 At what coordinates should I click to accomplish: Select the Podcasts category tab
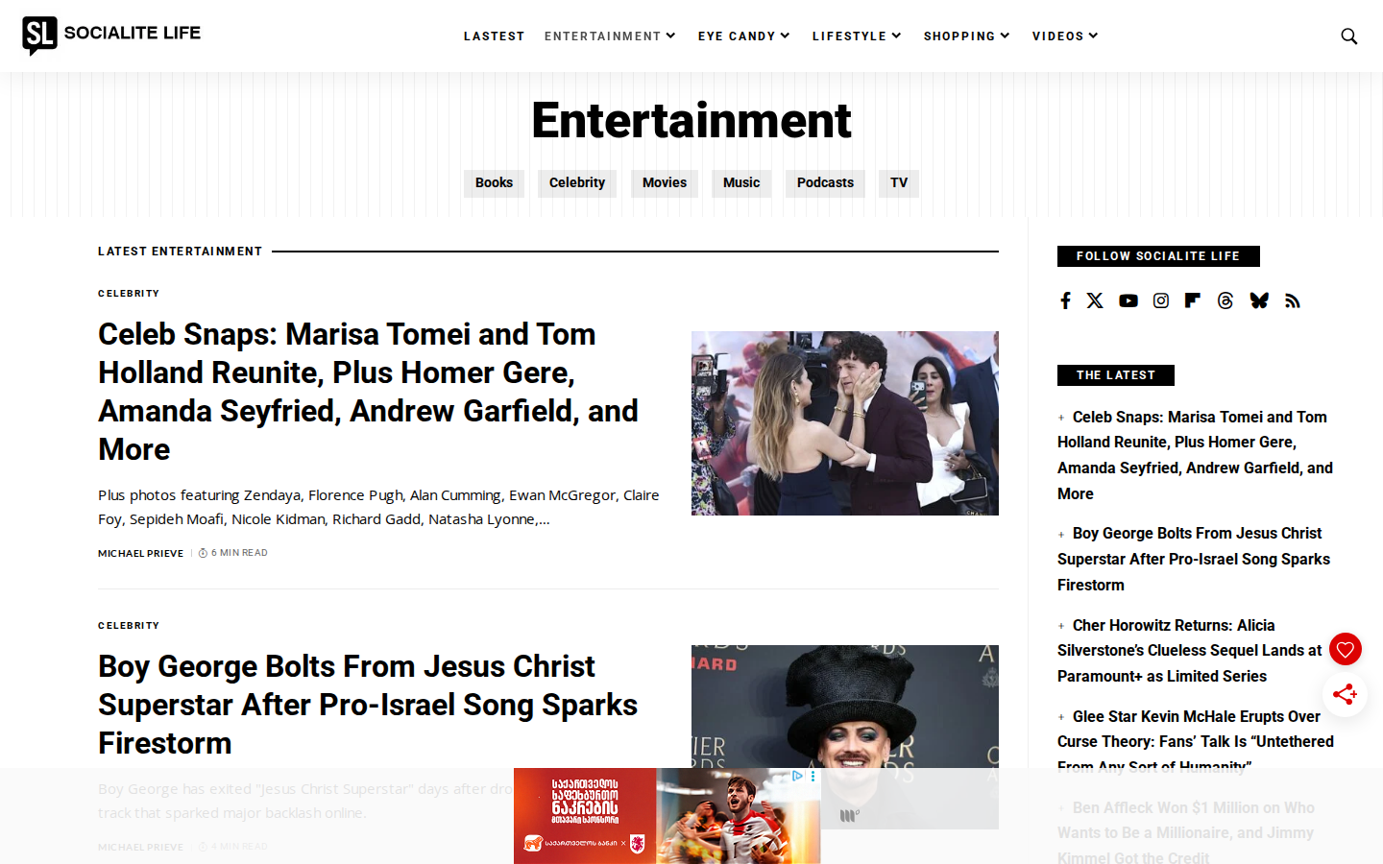click(825, 183)
